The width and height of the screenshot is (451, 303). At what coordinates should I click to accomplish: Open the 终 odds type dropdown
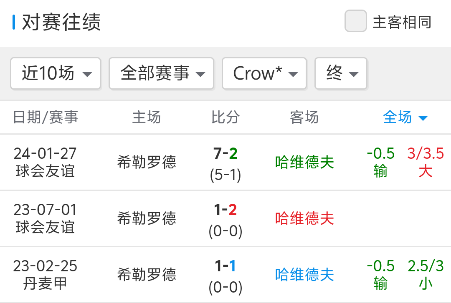341,73
